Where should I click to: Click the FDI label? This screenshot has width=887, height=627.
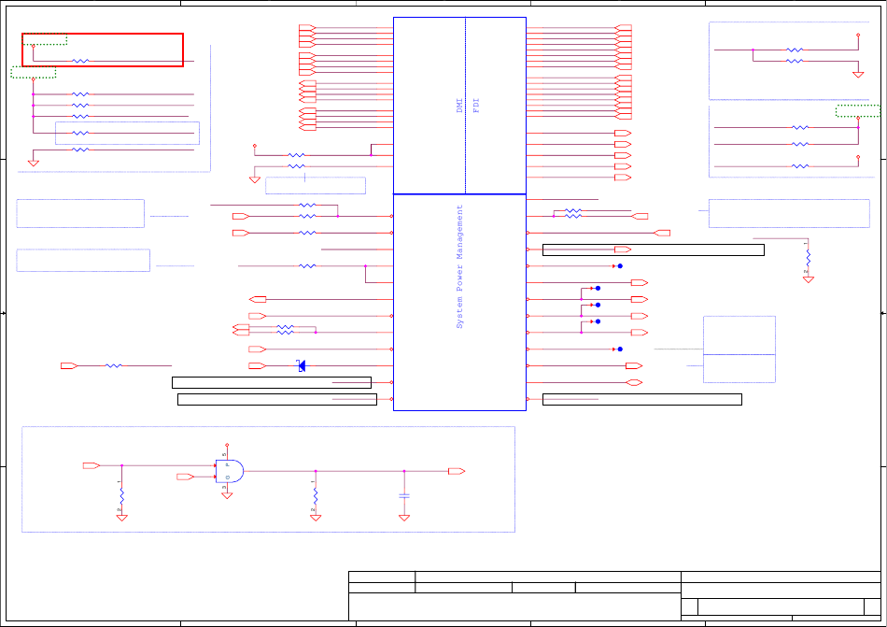point(476,106)
